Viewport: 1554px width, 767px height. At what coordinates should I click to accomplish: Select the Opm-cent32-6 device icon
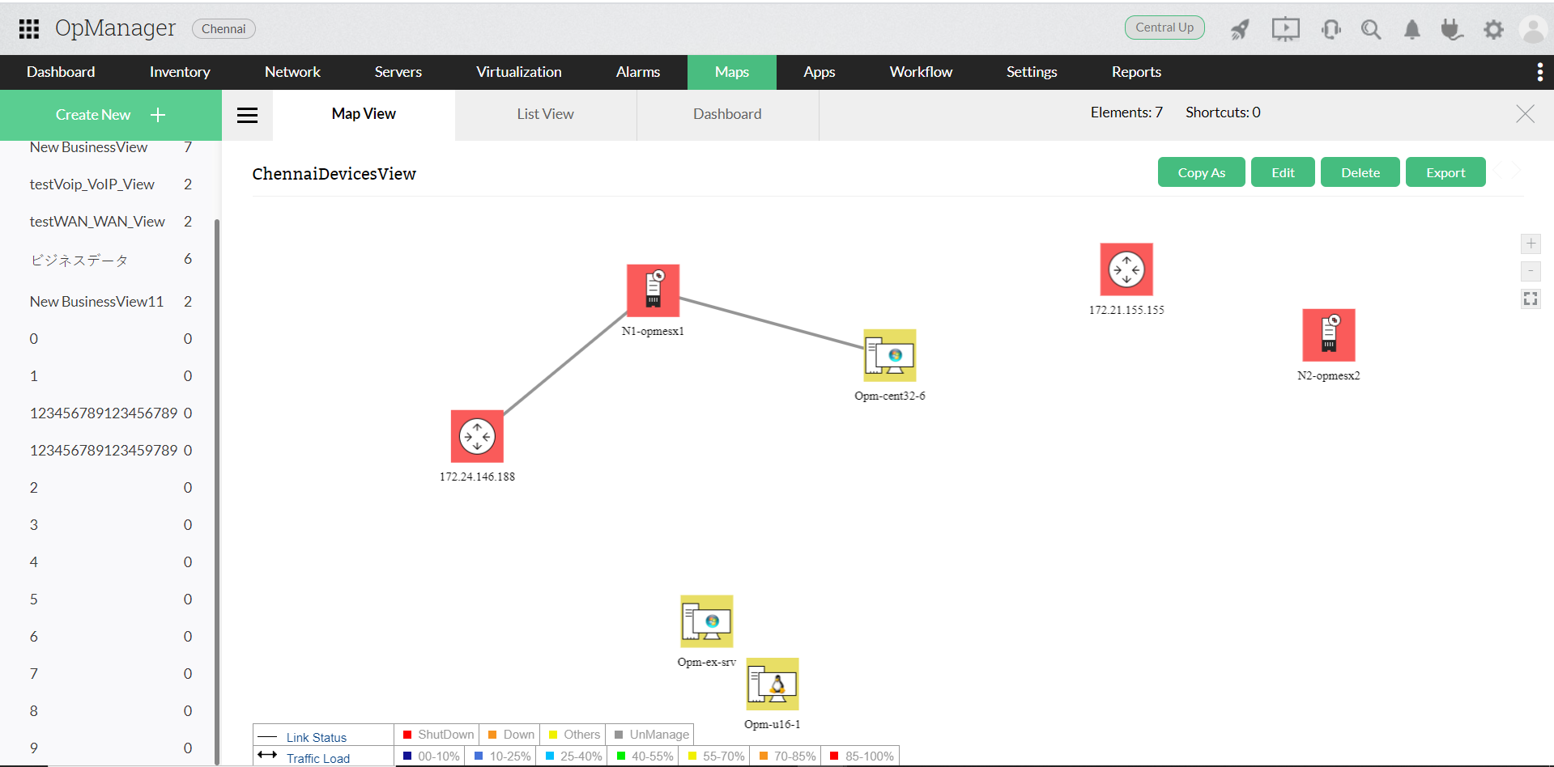coord(889,355)
